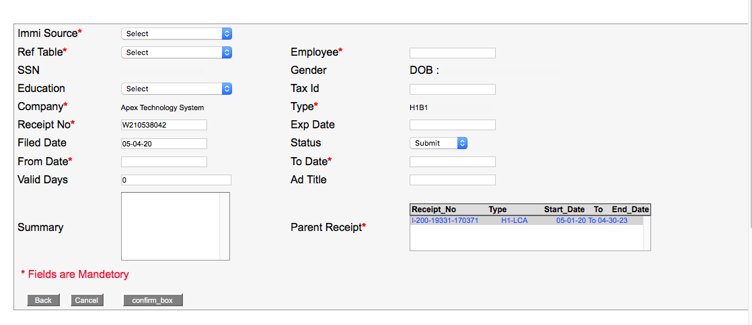Click the Cancel button
Screen dimensions: 752x325
[x=87, y=300]
